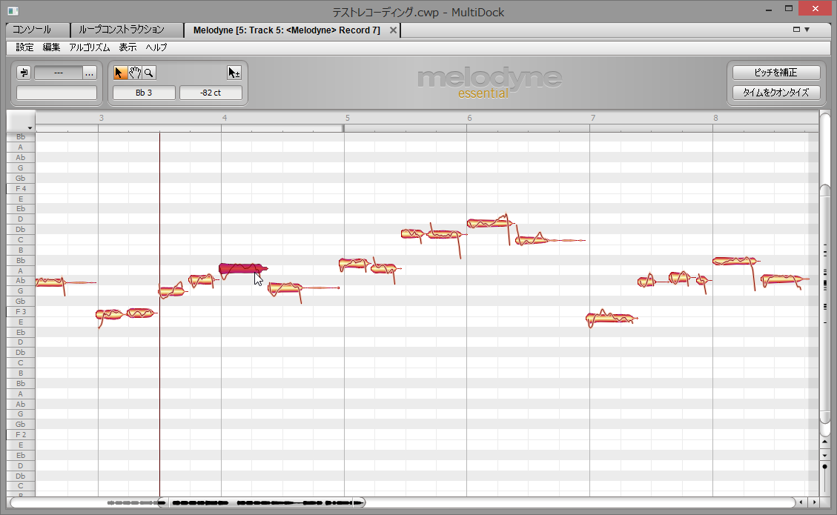837x515 pixels.
Task: Expand the ruler corner dropdown triangle
Action: [x=30, y=128]
